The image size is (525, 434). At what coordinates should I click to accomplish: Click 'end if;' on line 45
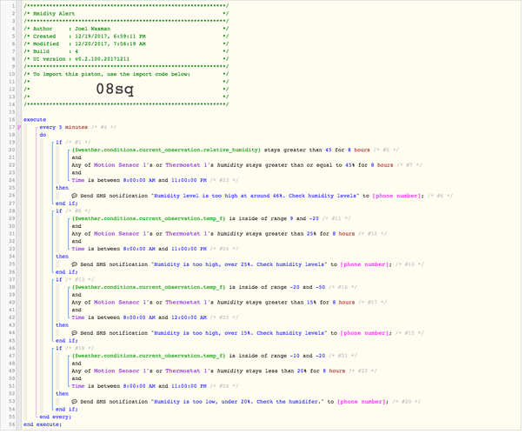[x=67, y=341]
